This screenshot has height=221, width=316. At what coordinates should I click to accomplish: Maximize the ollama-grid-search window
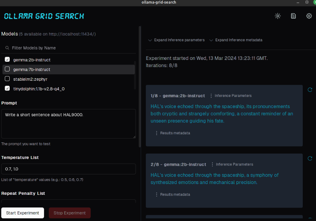click(307, 2)
